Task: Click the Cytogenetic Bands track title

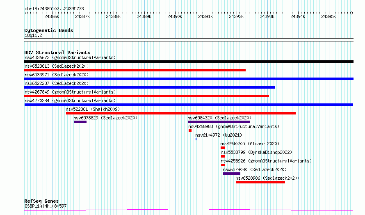Action: point(49,30)
